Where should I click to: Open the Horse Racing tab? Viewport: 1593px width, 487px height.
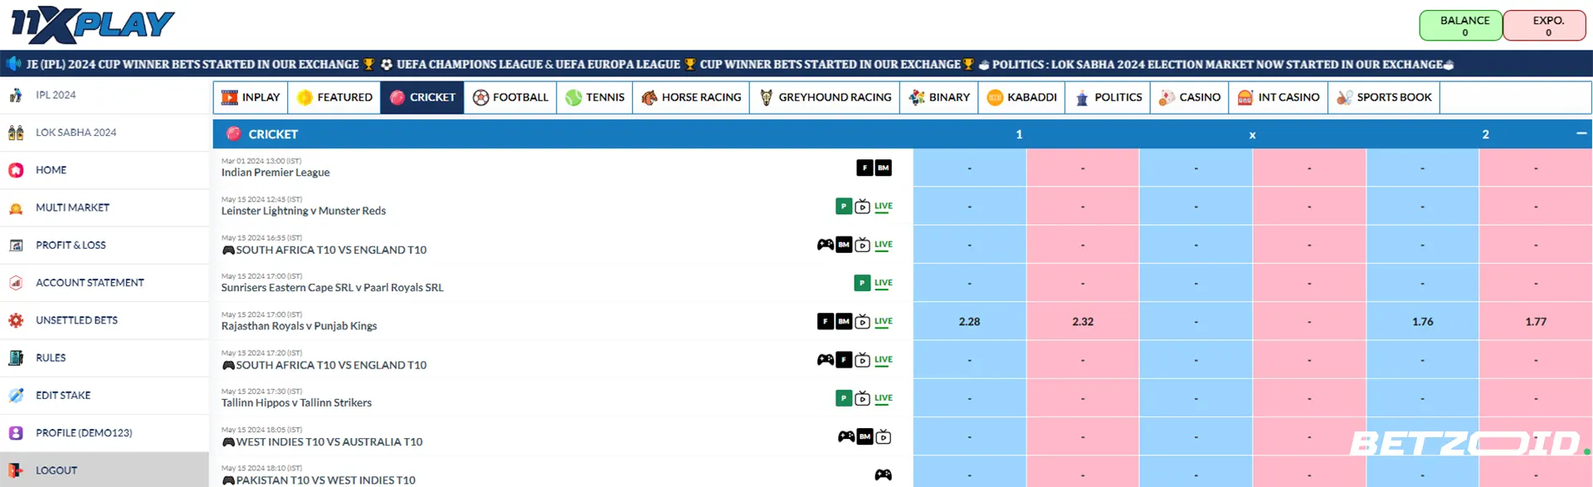[691, 97]
